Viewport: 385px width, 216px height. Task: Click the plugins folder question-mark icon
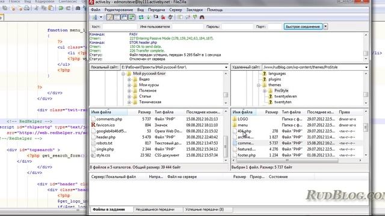coord(264,79)
